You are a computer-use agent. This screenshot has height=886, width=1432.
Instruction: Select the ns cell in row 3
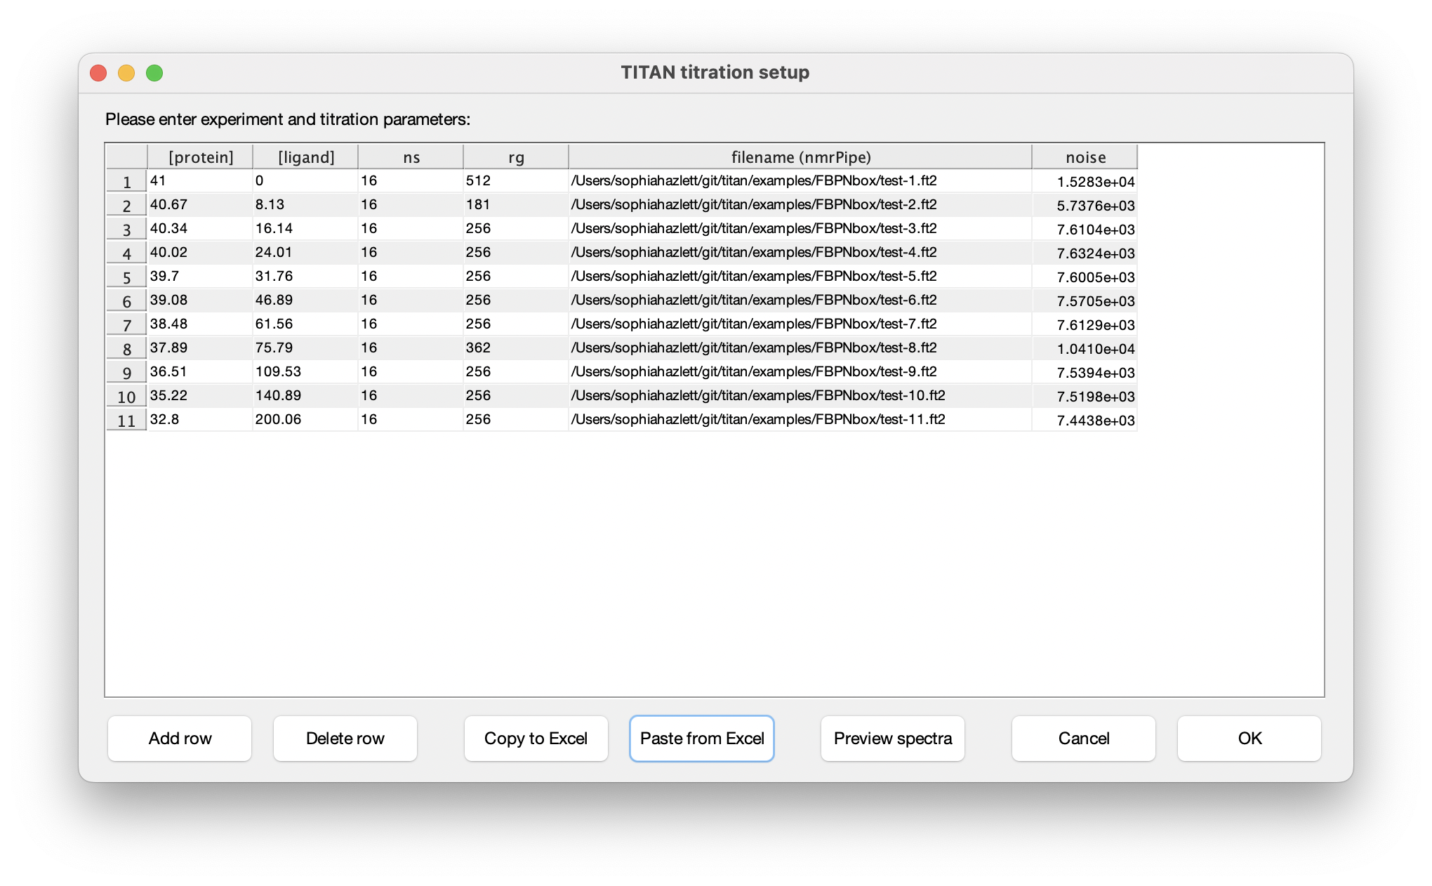click(411, 228)
